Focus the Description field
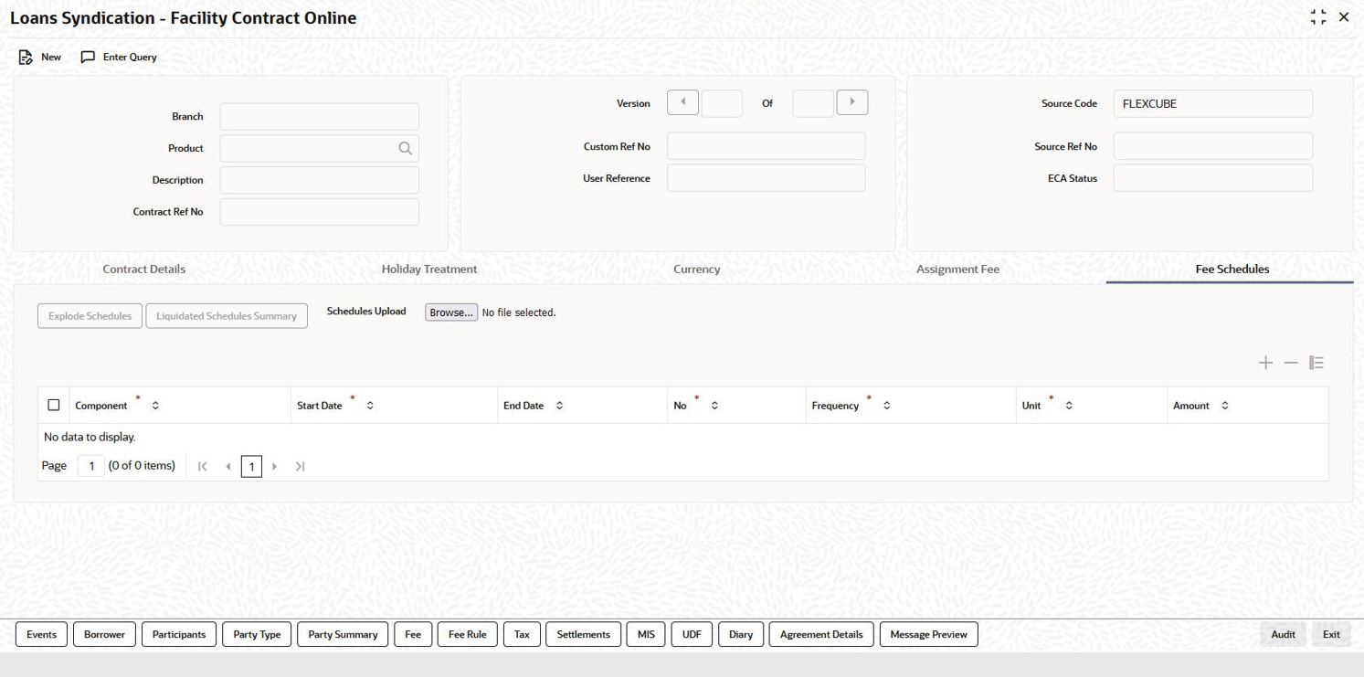The image size is (1364, 677). [x=320, y=180]
